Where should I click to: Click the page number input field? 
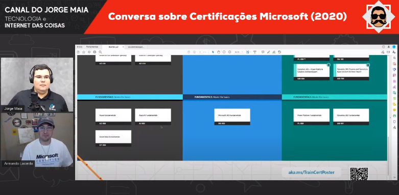(x=200, y=52)
